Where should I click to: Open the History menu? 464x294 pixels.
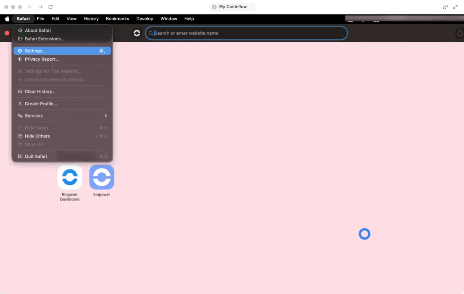tap(91, 19)
